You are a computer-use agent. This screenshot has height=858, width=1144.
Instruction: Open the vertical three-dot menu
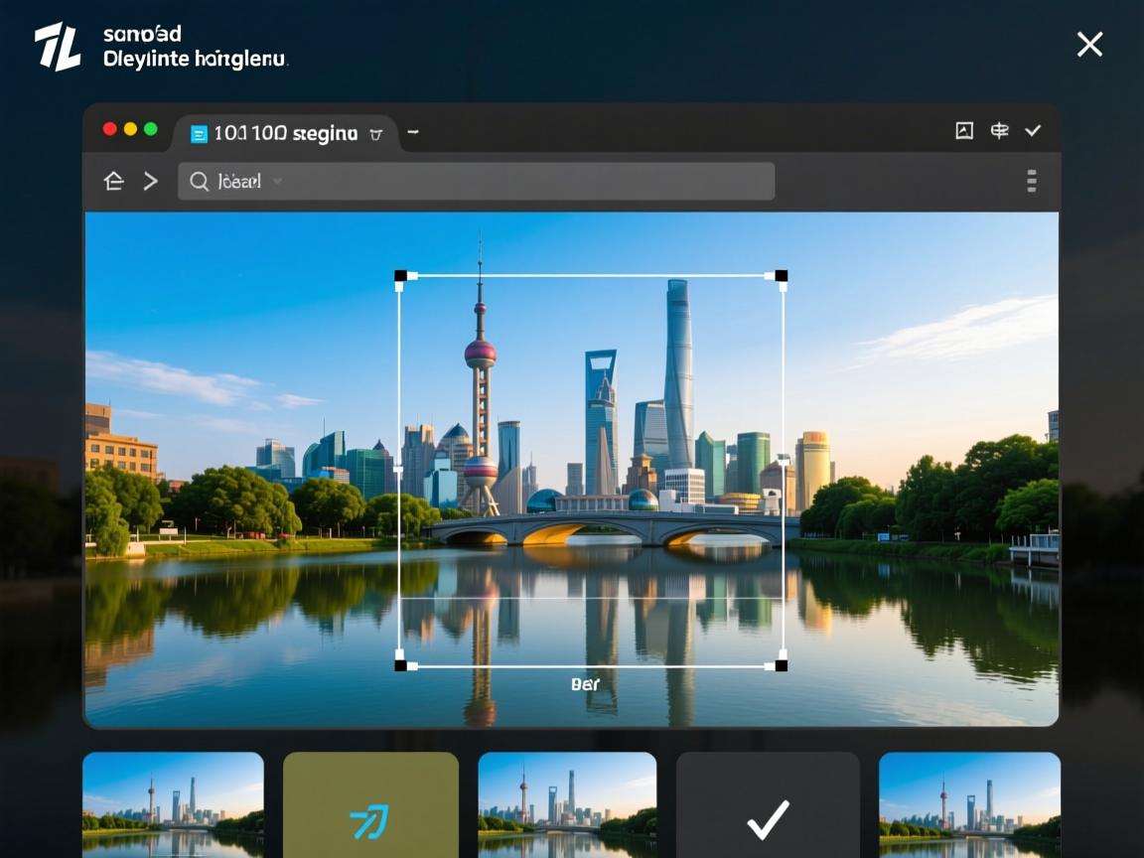coord(1031,181)
